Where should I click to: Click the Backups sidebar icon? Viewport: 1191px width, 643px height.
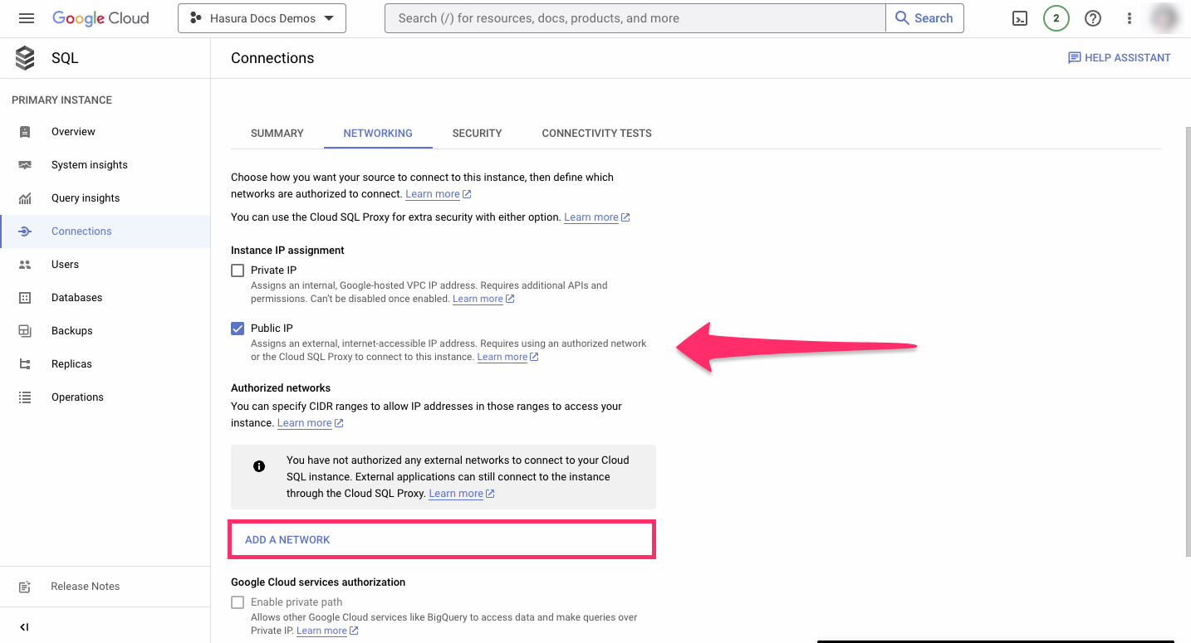25,331
